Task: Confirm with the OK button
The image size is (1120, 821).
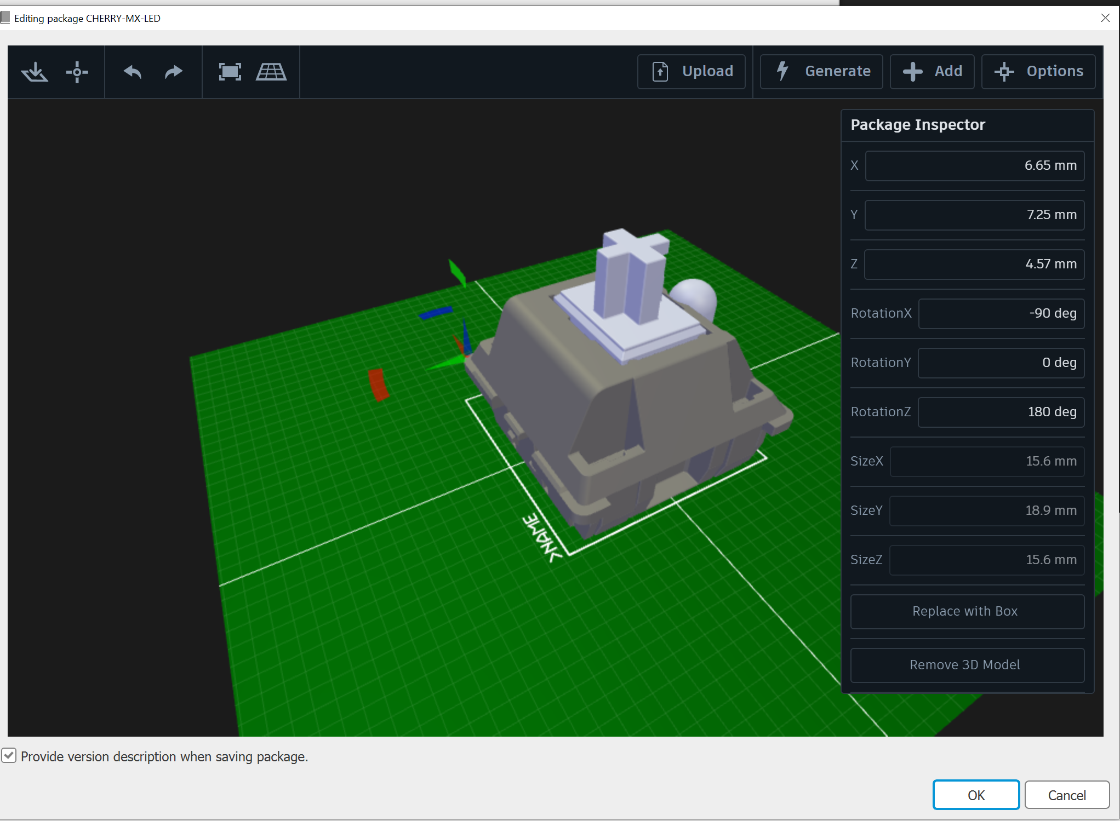Action: 976,795
